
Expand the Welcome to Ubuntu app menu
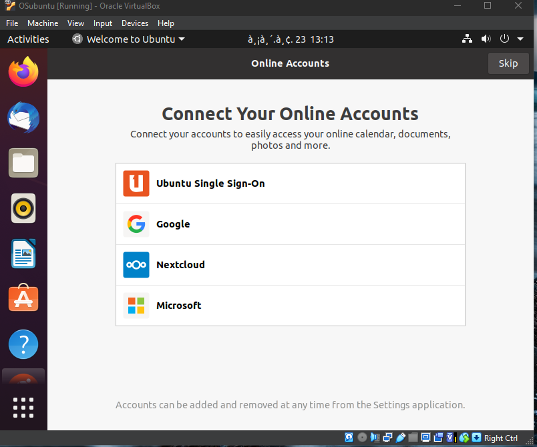(x=129, y=39)
